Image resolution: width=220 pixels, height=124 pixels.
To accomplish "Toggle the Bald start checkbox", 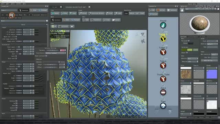I will click(16, 58).
